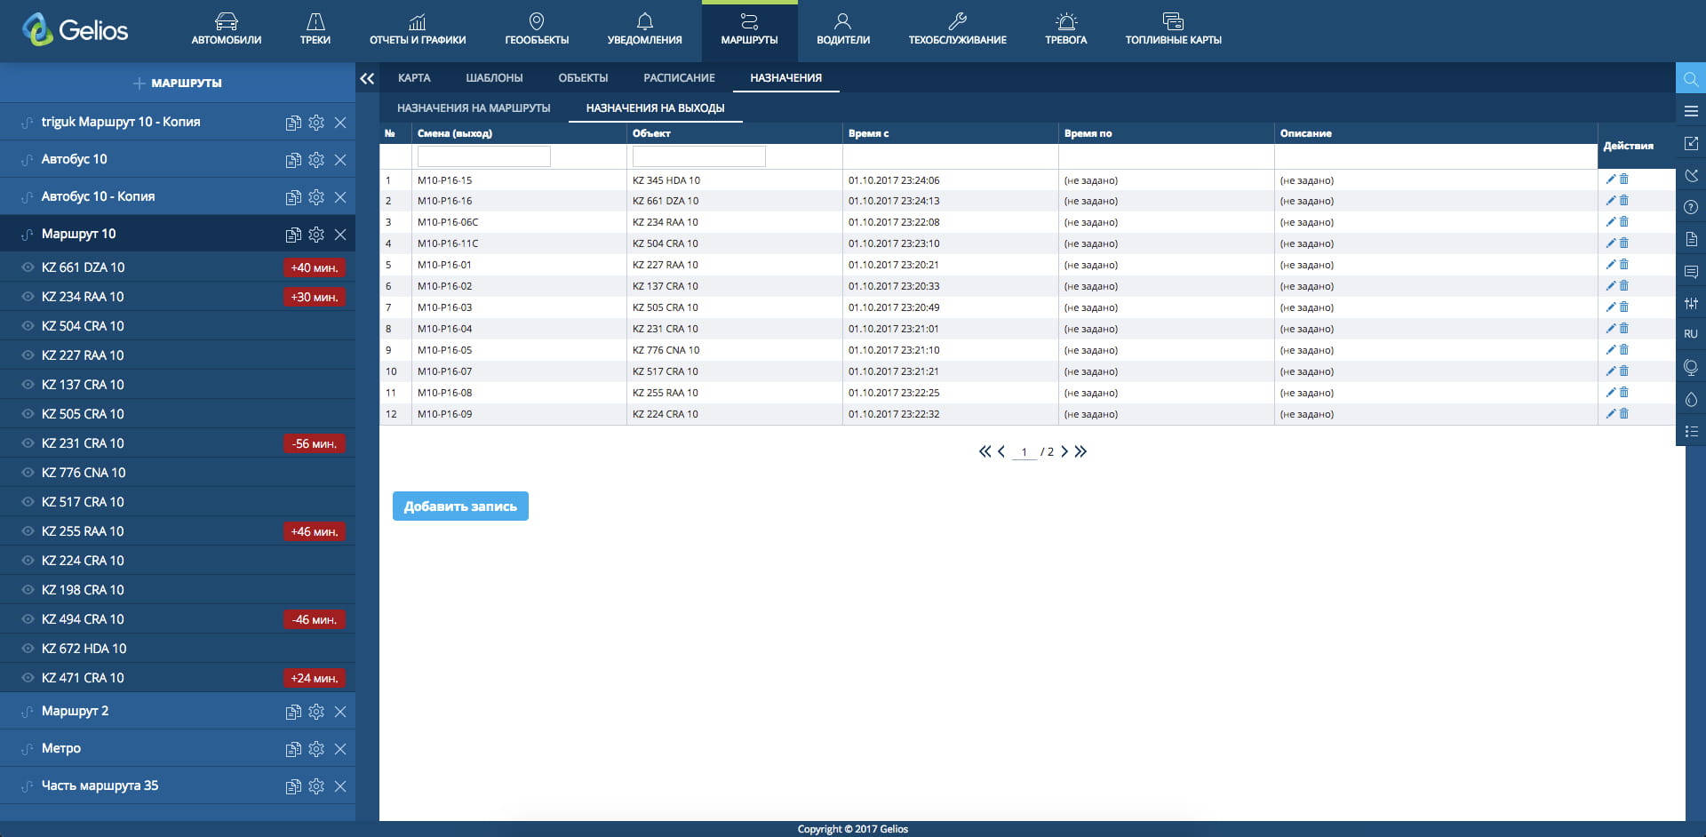Switch to the Шаблоны tab
1706x837 pixels.
(494, 78)
